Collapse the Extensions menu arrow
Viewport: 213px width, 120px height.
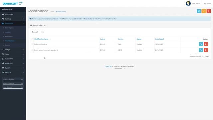(24, 23)
